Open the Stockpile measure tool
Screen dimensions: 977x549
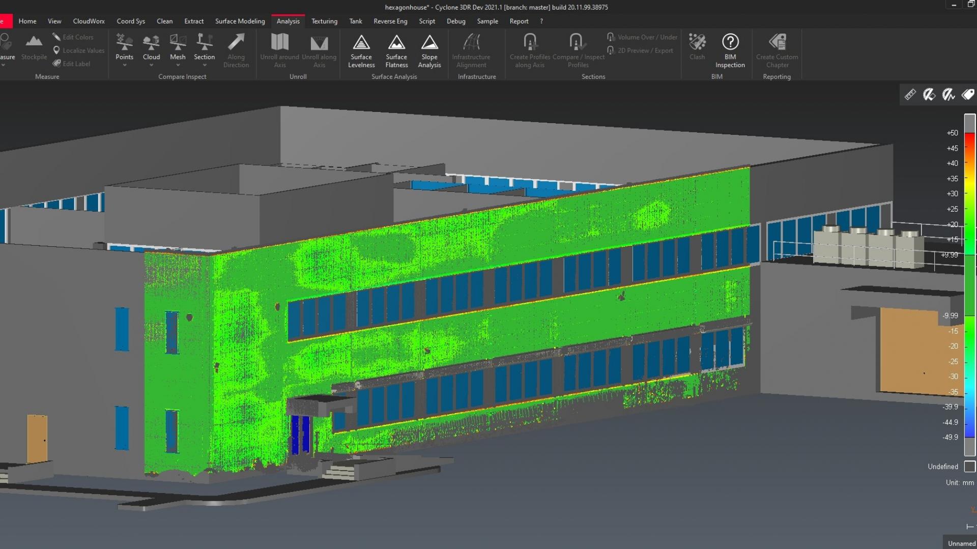[x=34, y=48]
